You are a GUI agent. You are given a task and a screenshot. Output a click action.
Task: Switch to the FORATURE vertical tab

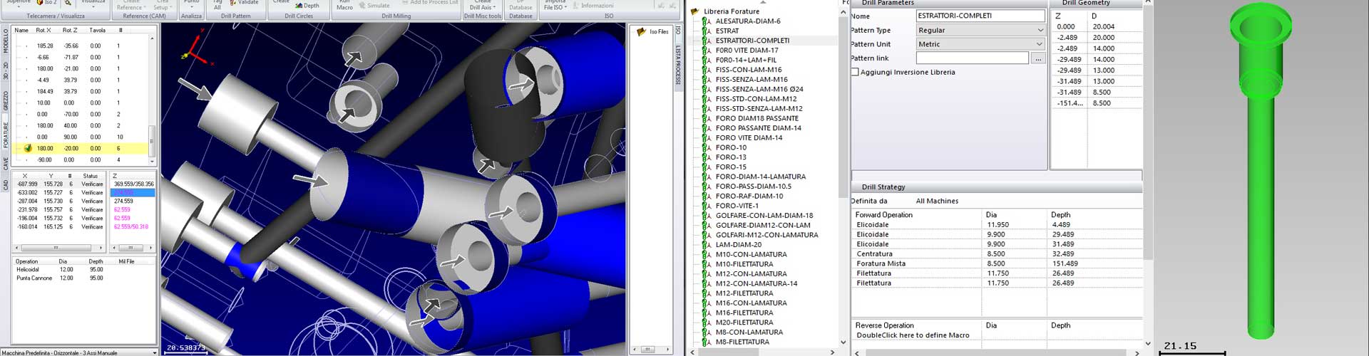(x=6, y=134)
